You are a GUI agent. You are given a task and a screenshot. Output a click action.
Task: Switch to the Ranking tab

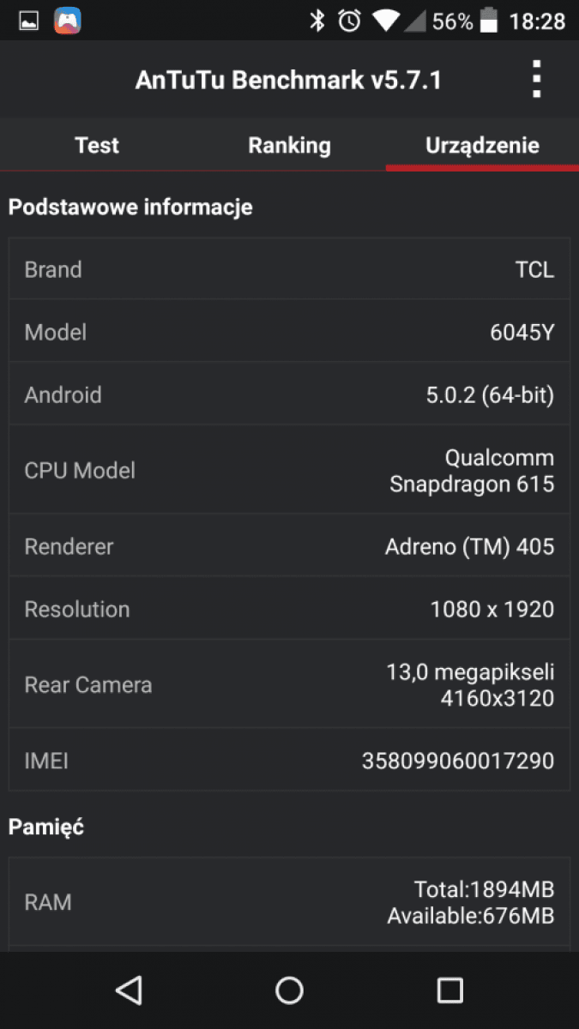pyautogui.click(x=289, y=145)
